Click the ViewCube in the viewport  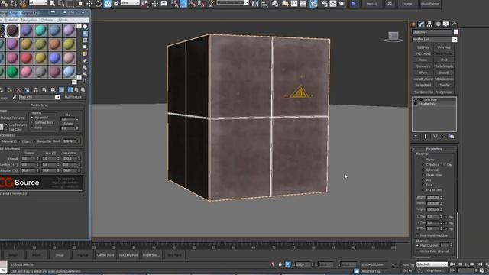393,37
